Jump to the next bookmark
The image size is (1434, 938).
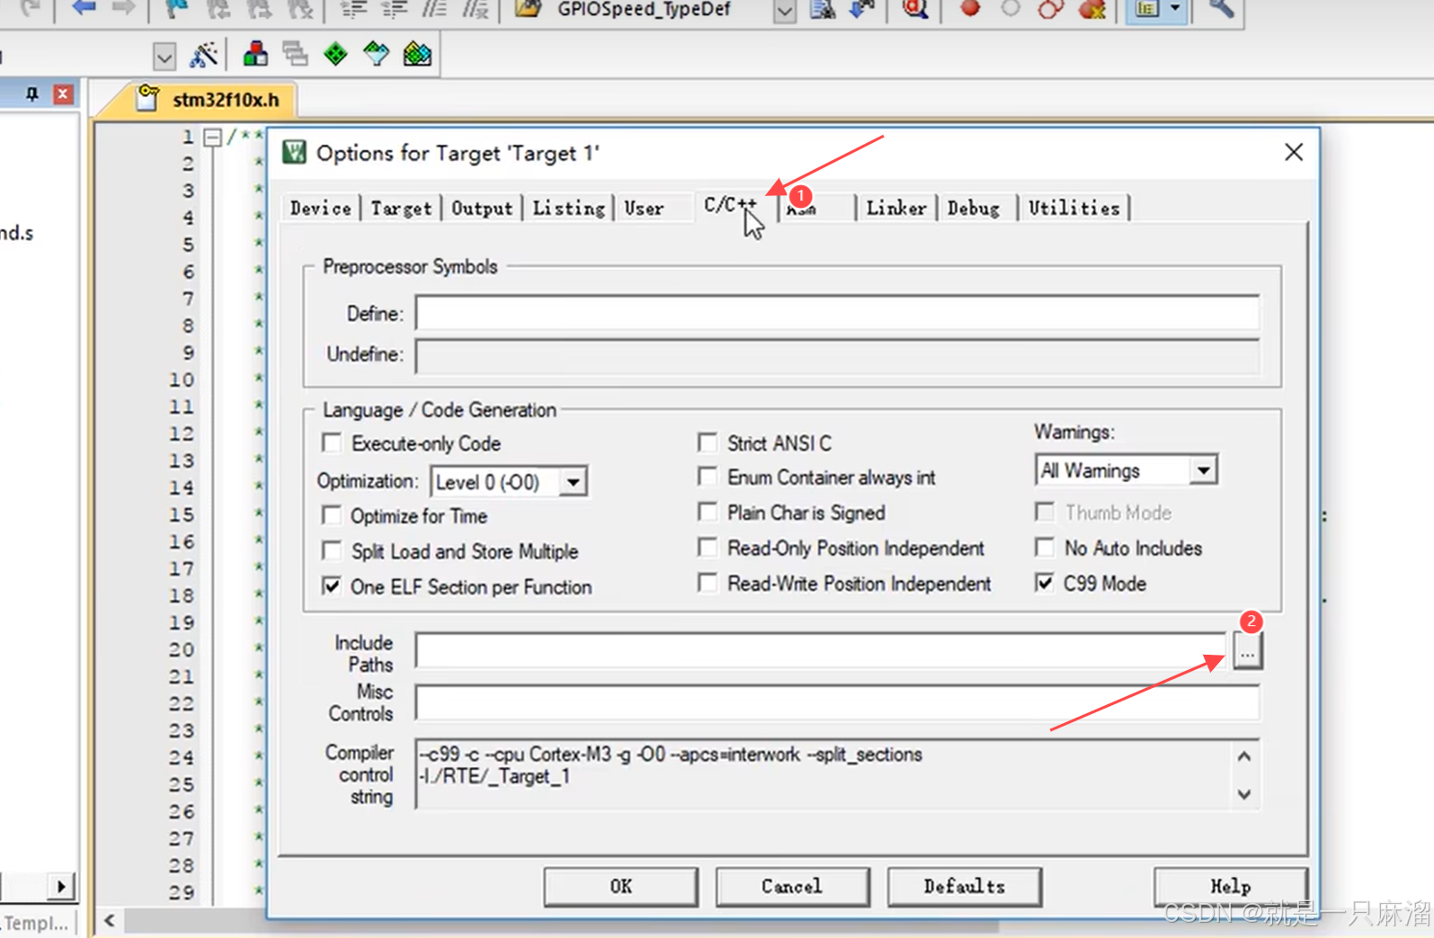click(259, 8)
